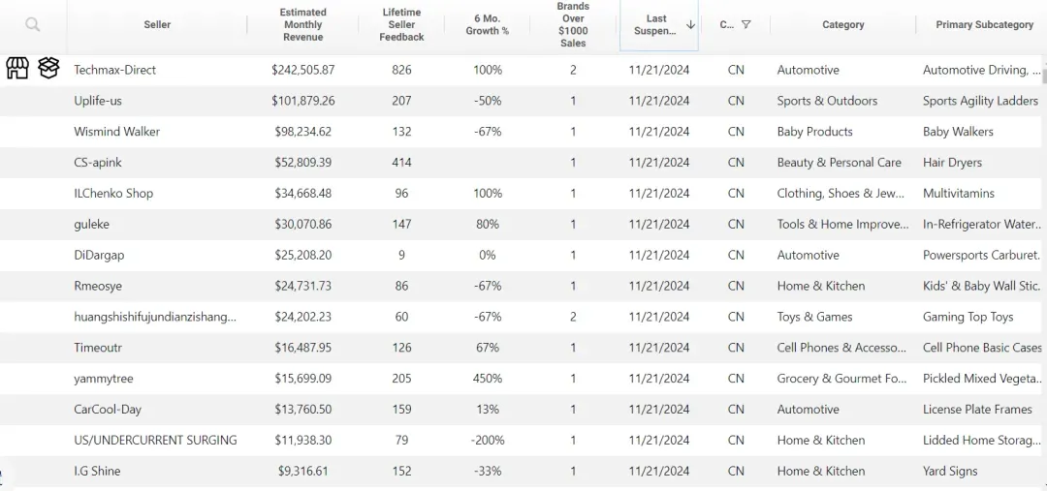Image resolution: width=1047 pixels, height=491 pixels.
Task: Open the country column filter funnel
Action: [x=746, y=24]
